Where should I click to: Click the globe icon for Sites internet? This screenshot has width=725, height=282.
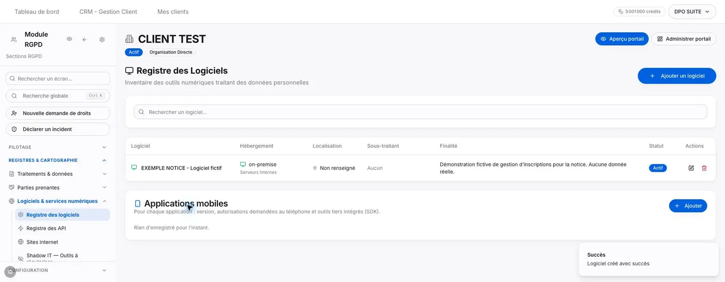click(21, 242)
